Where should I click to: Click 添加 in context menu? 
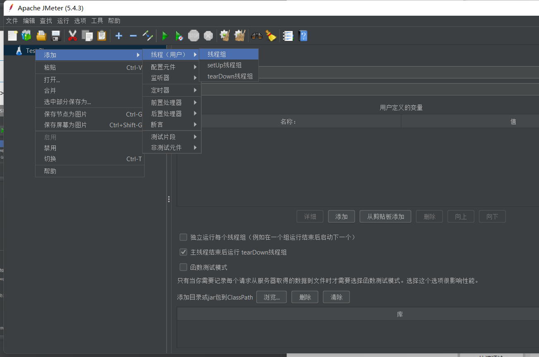pyautogui.click(x=90, y=55)
